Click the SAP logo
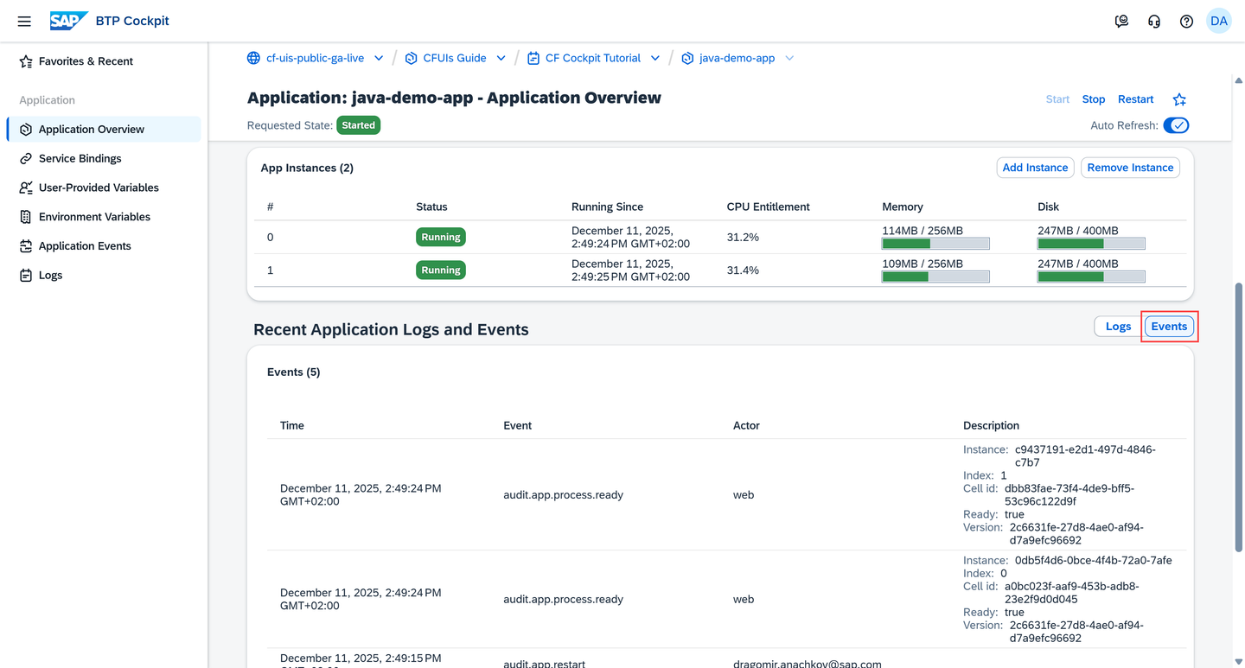1245x668 pixels. click(x=69, y=21)
